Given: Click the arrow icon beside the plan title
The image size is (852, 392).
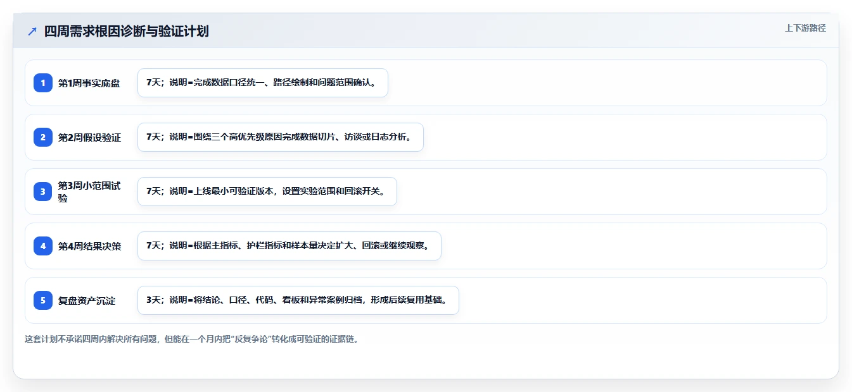Looking at the screenshot, I should (x=32, y=31).
